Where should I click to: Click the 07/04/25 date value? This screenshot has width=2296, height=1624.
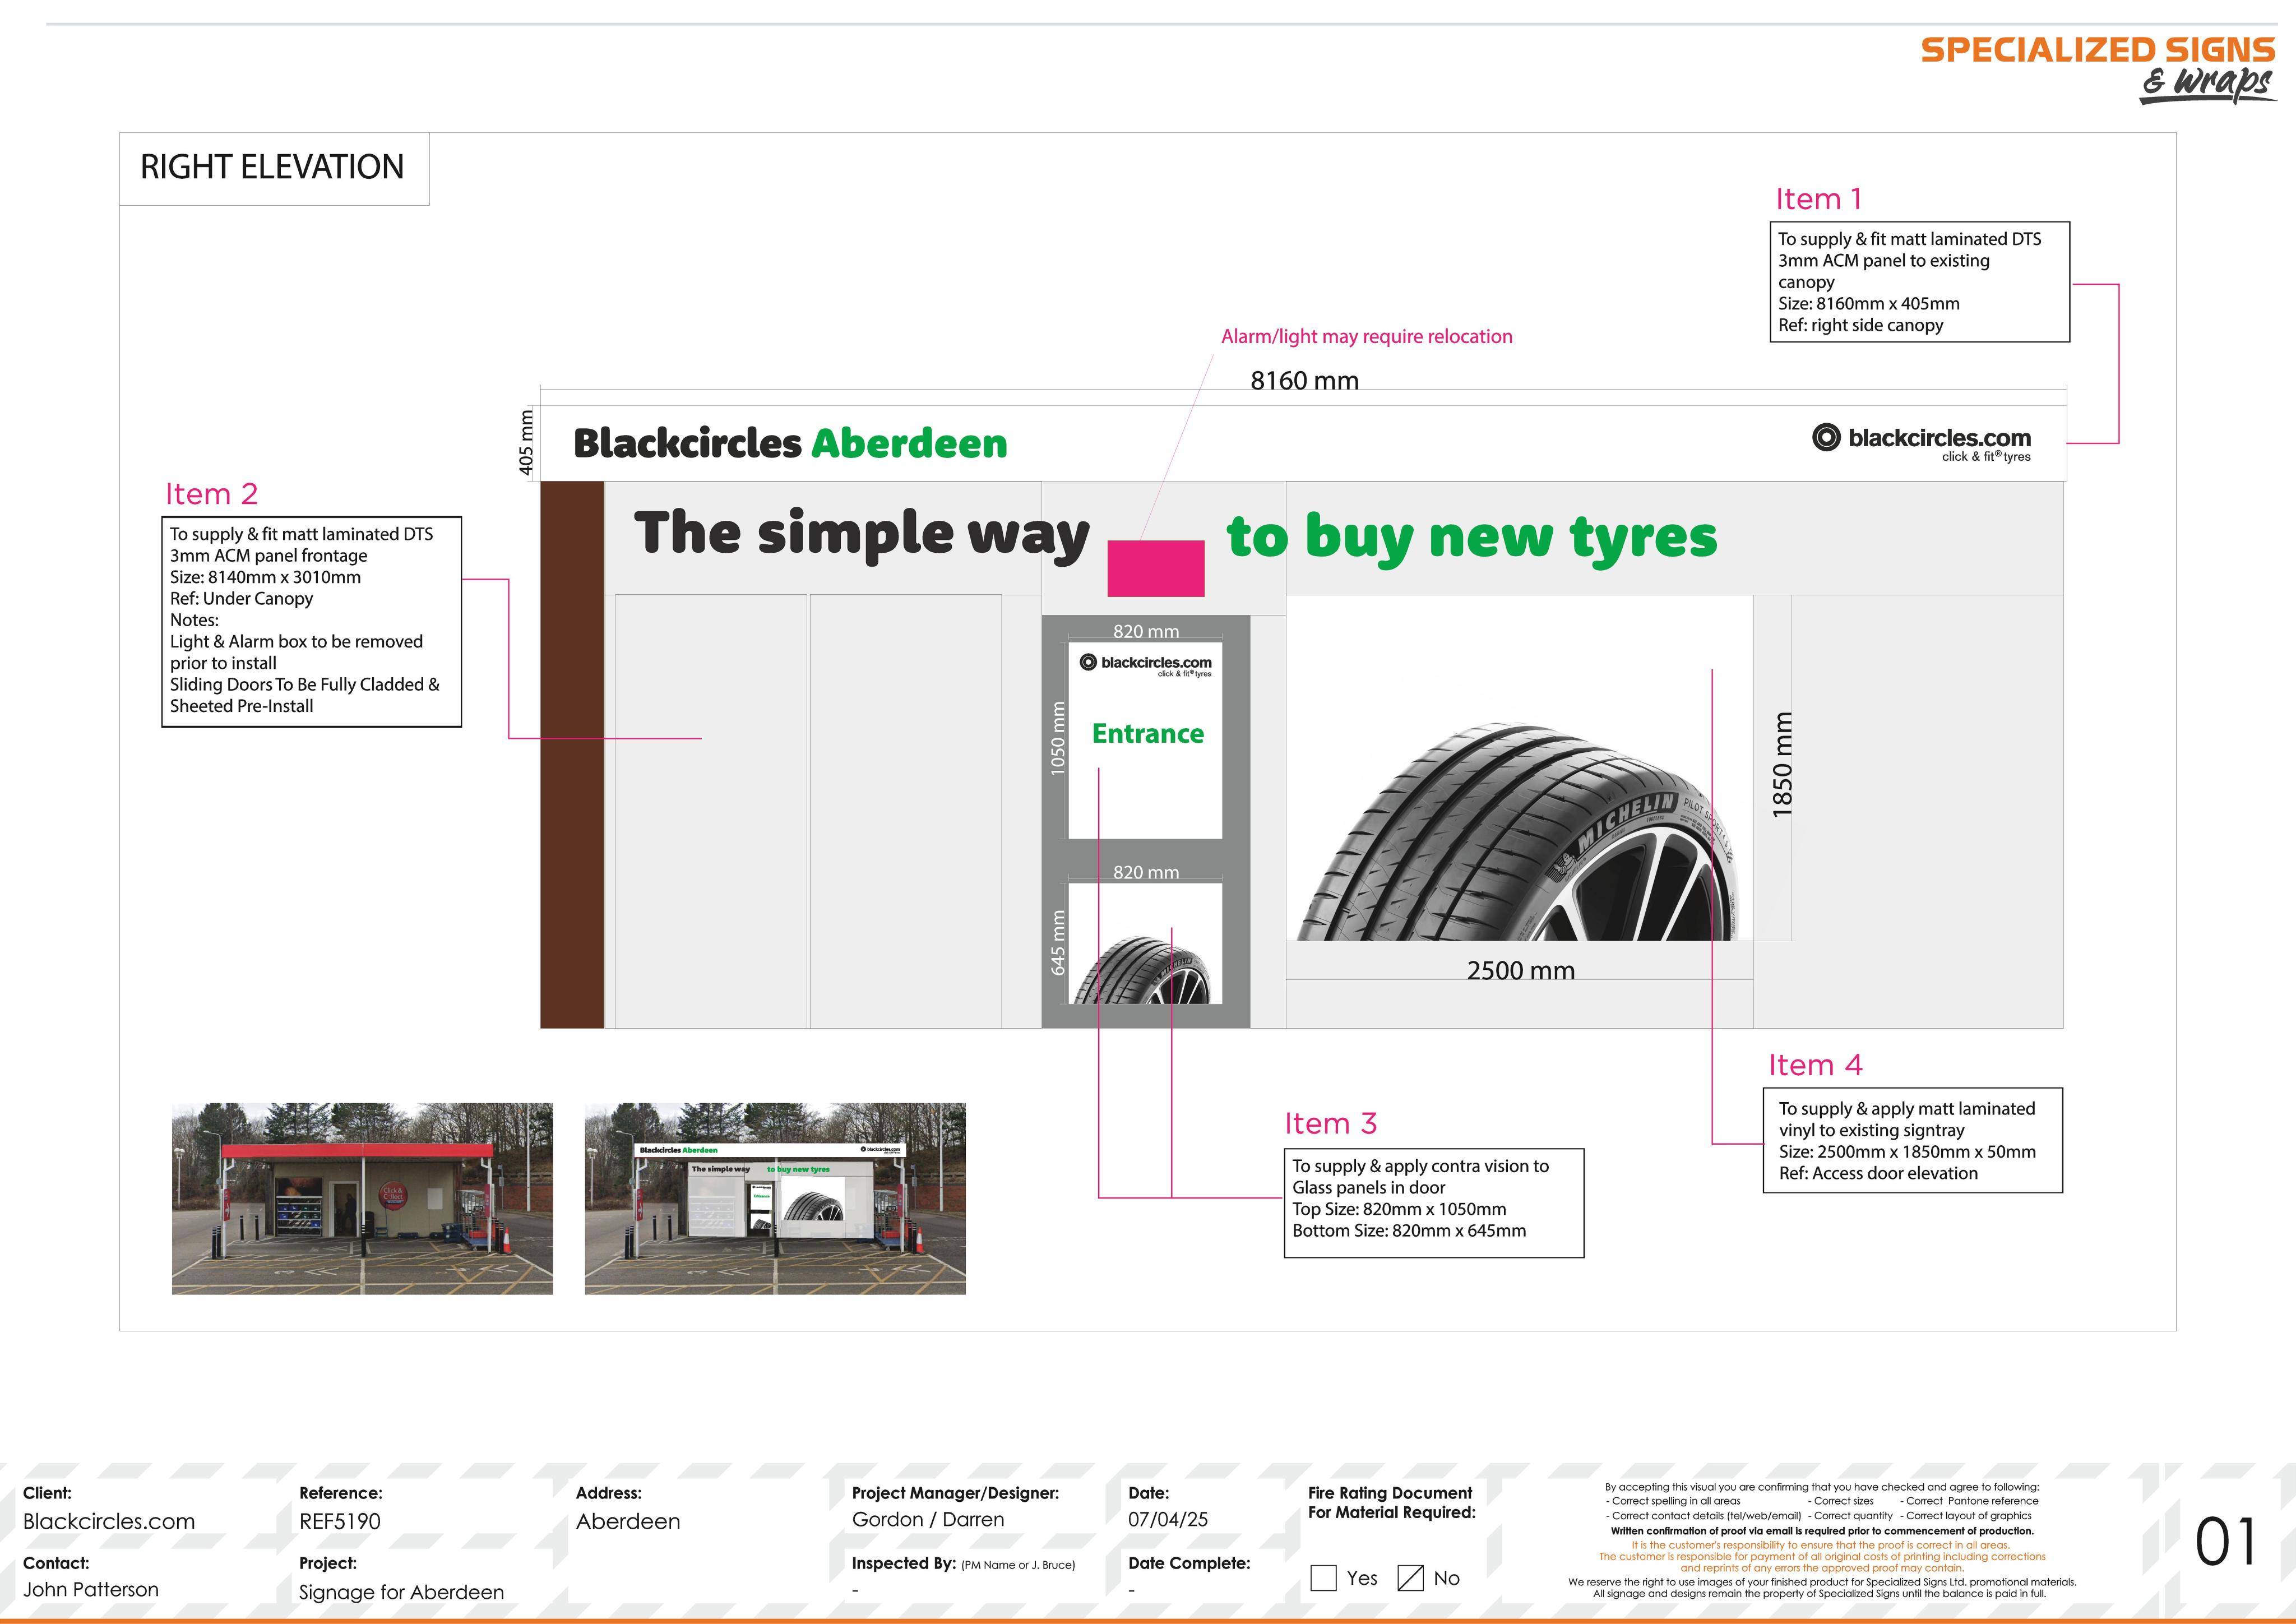(x=1168, y=1519)
